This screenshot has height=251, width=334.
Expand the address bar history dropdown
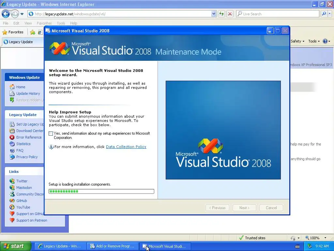[214, 14]
